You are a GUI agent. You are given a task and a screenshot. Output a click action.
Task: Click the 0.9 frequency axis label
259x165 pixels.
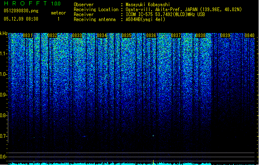(3, 95)
